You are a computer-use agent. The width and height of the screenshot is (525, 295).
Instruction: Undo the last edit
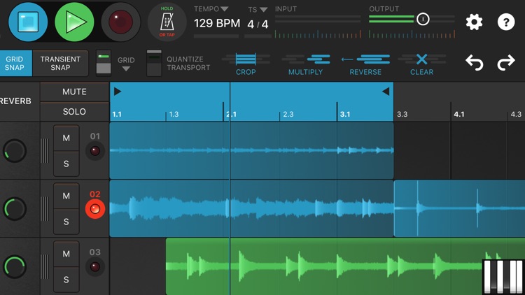pyautogui.click(x=475, y=62)
